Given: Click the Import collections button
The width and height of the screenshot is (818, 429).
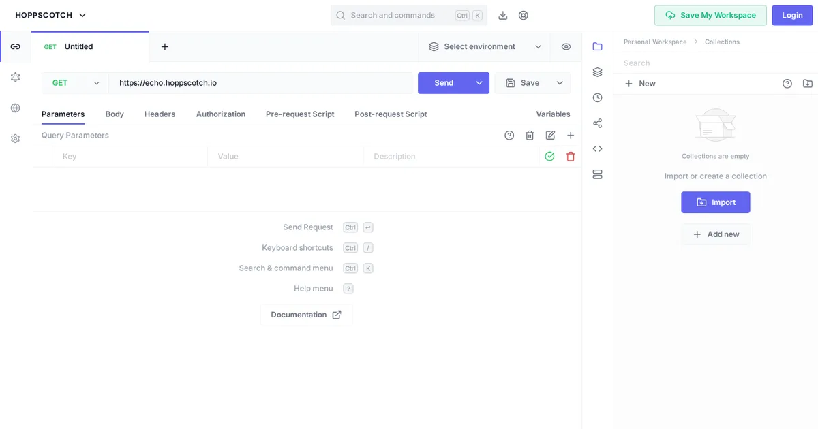Looking at the screenshot, I should coord(716,202).
